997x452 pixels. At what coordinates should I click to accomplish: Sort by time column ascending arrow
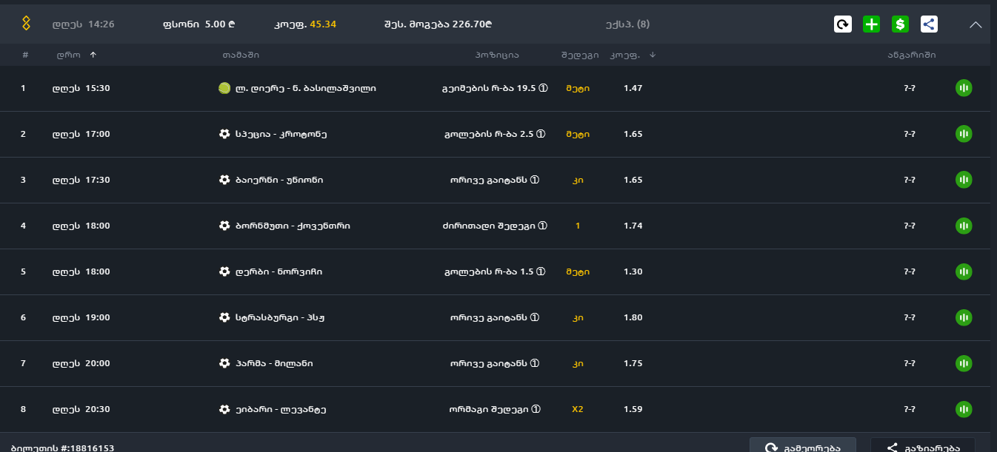click(x=93, y=55)
